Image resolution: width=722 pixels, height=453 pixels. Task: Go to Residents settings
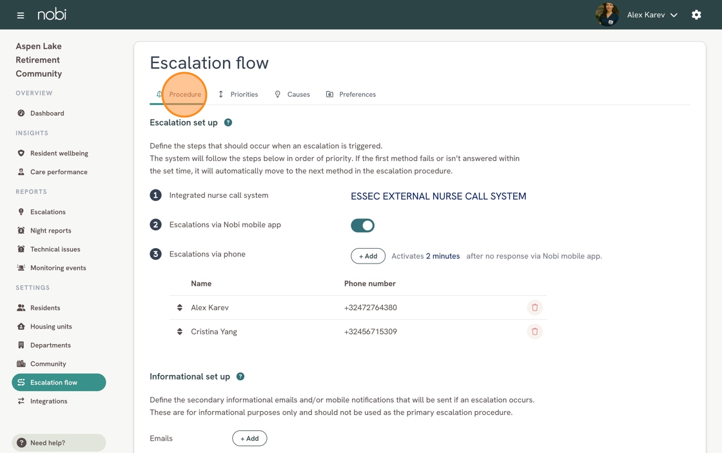pos(45,308)
